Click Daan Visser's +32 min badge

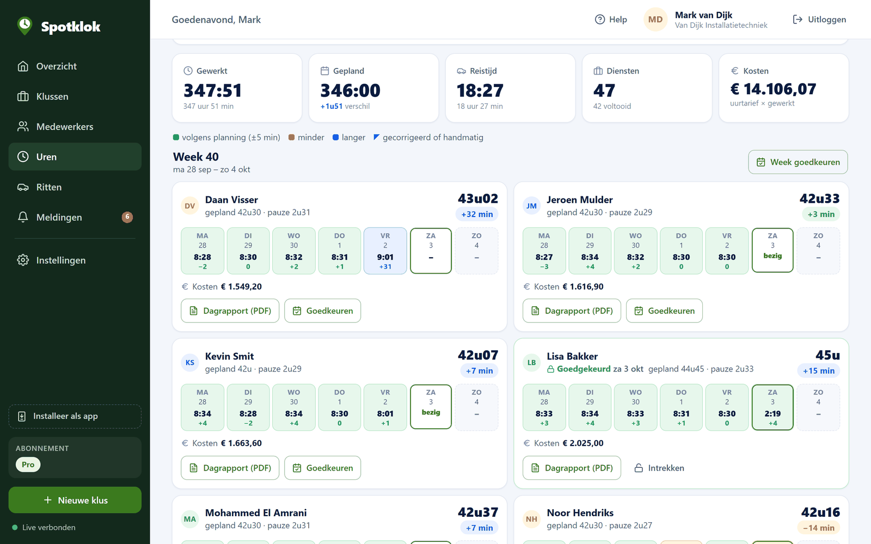tap(477, 214)
